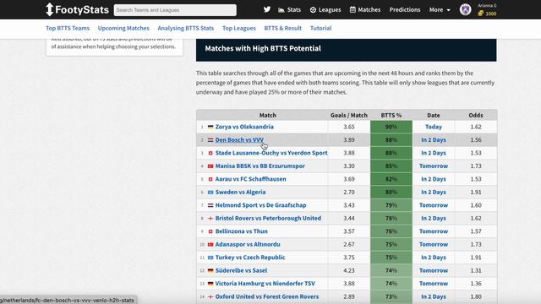Image resolution: width=541 pixels, height=304 pixels.
Task: Open Adanaspor vs Altınordu match
Action: coord(248,245)
